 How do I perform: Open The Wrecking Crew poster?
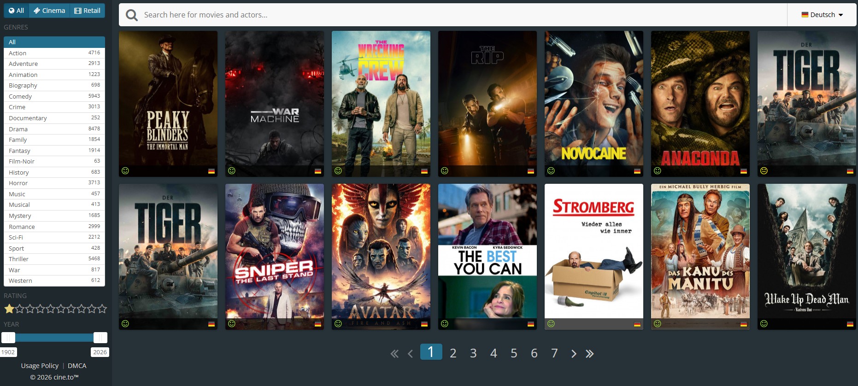pyautogui.click(x=381, y=104)
